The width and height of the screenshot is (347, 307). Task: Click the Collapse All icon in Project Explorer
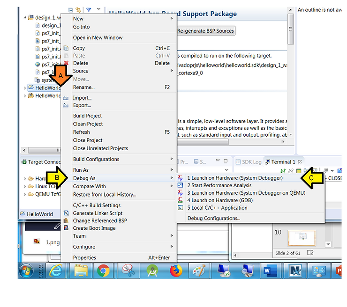(x=70, y=9)
